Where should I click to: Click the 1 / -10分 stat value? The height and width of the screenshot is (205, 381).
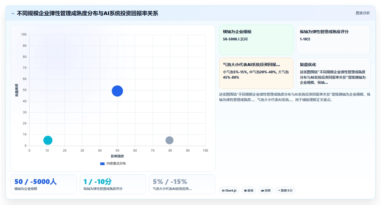coord(97,182)
